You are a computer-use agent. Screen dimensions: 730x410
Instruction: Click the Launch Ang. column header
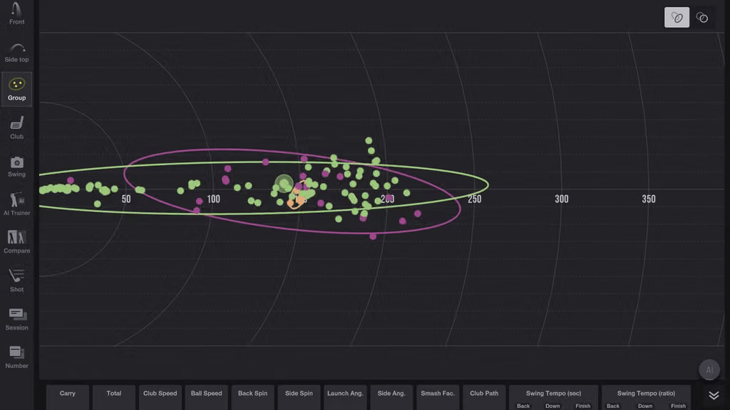point(345,397)
